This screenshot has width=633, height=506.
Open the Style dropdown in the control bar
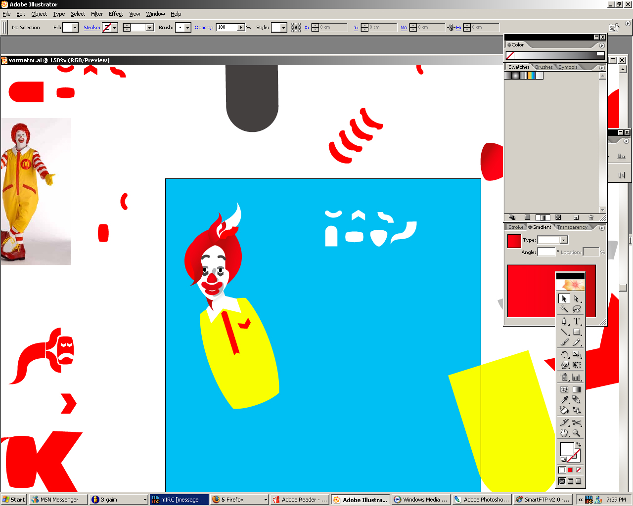point(283,28)
